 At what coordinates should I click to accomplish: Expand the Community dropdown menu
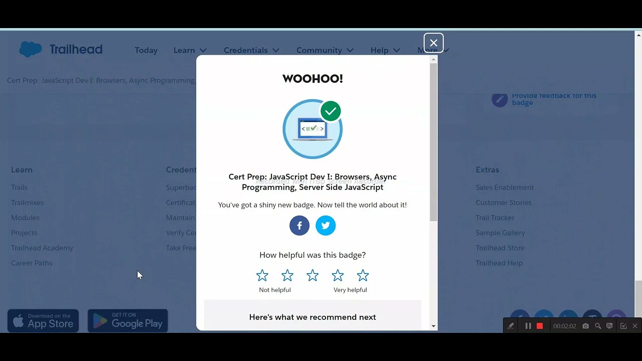click(x=325, y=50)
